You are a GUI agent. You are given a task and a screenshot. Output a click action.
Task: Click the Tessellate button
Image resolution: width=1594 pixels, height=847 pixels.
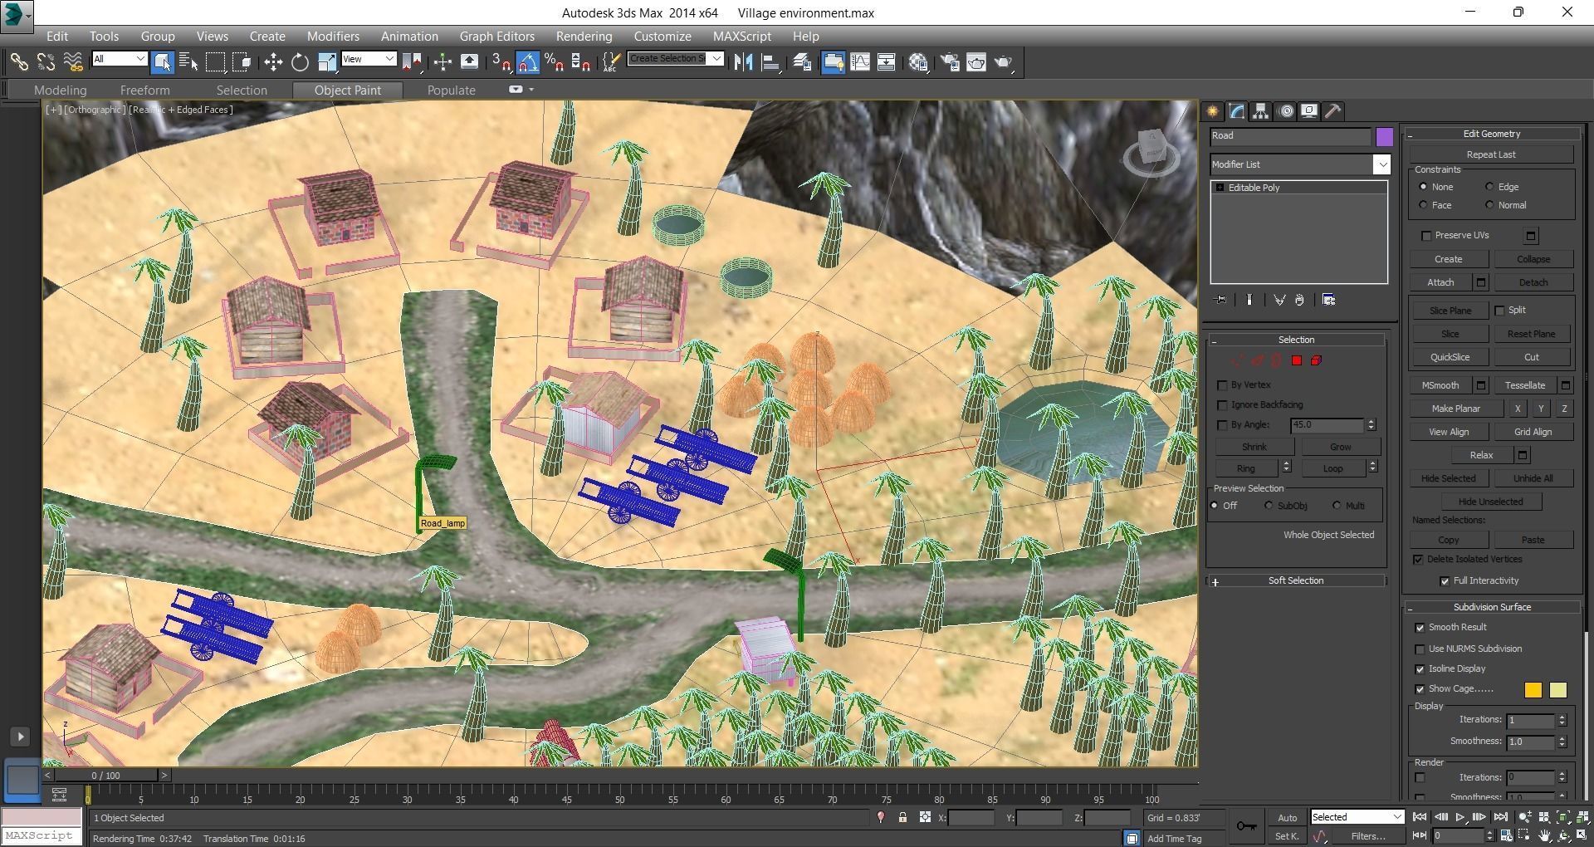click(x=1525, y=385)
